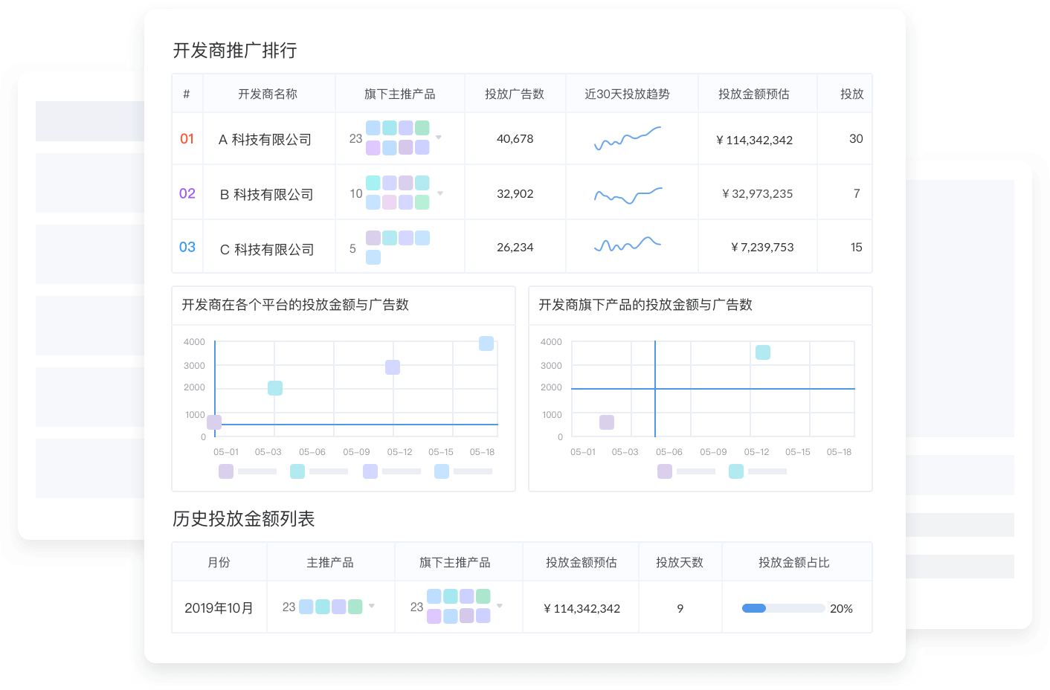Open the 历史投放金额列表 section title
This screenshot has height=690, width=1050.
(243, 519)
